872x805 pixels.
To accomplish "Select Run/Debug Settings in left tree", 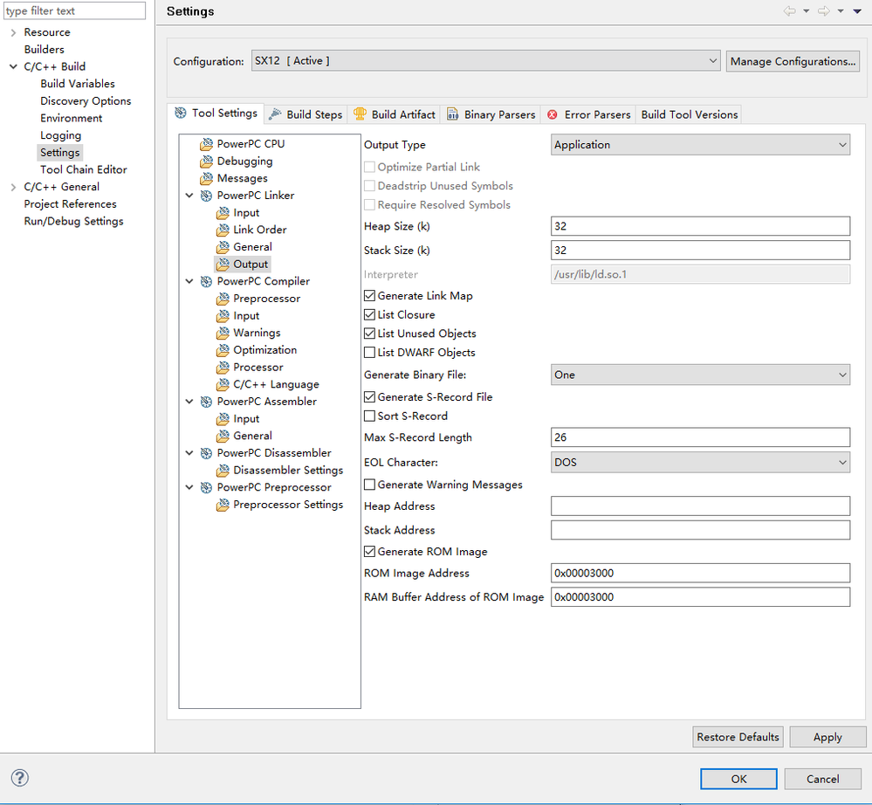I will click(73, 222).
